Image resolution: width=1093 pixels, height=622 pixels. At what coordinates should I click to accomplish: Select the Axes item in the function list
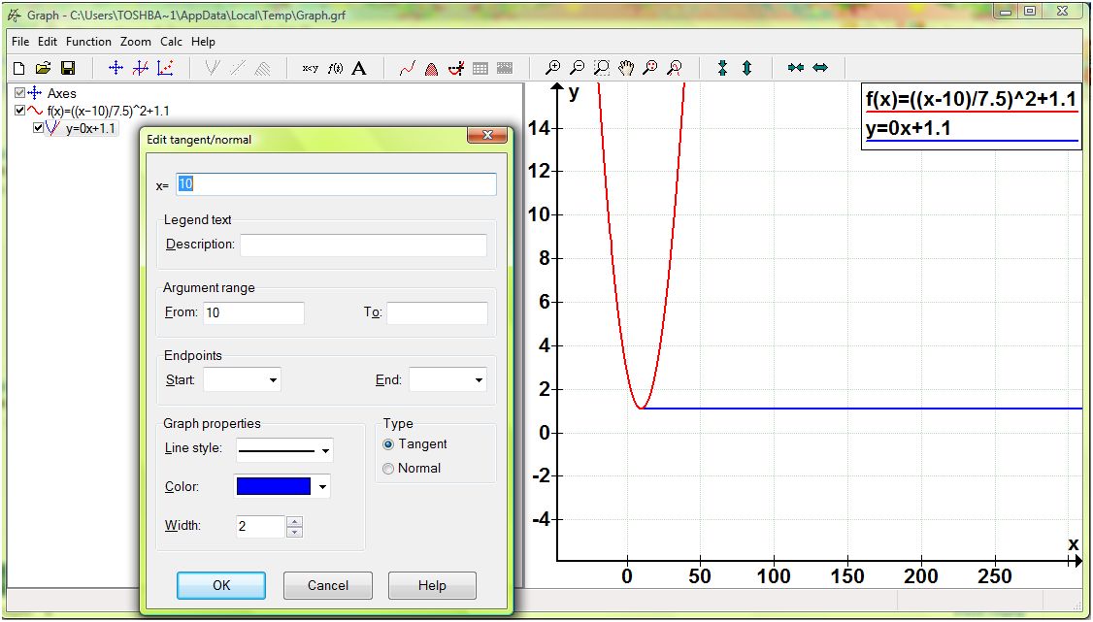click(x=61, y=93)
